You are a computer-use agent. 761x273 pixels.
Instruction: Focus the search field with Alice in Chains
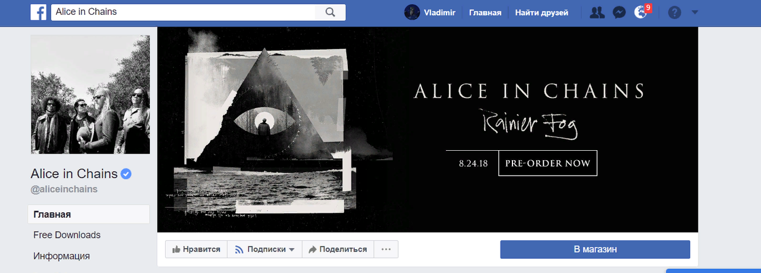click(184, 12)
